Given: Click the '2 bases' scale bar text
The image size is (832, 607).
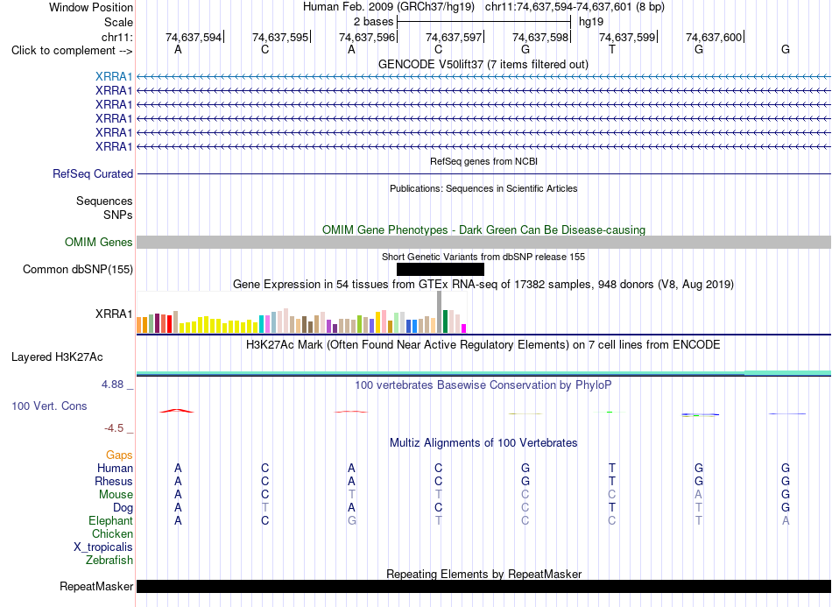Looking at the screenshot, I should click(374, 22).
